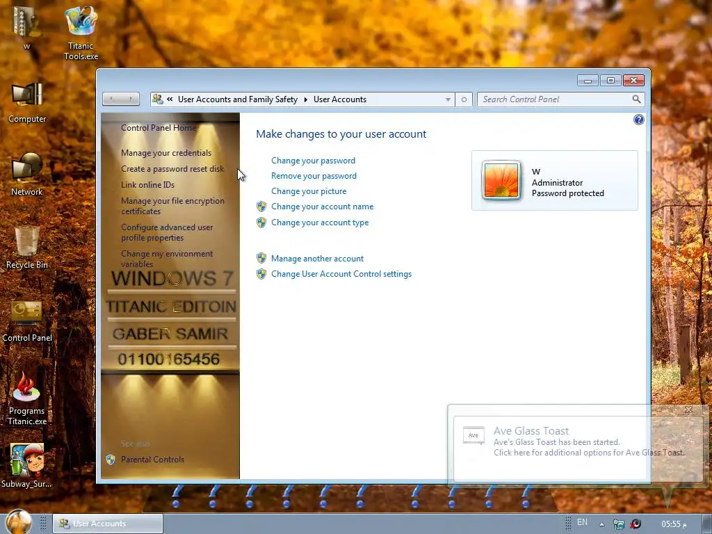The width and height of the screenshot is (712, 534).
Task: Open Manage your credentials
Action: [166, 153]
